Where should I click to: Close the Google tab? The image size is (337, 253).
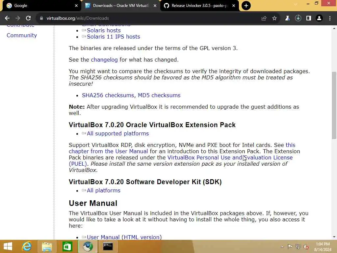[x=76, y=6]
